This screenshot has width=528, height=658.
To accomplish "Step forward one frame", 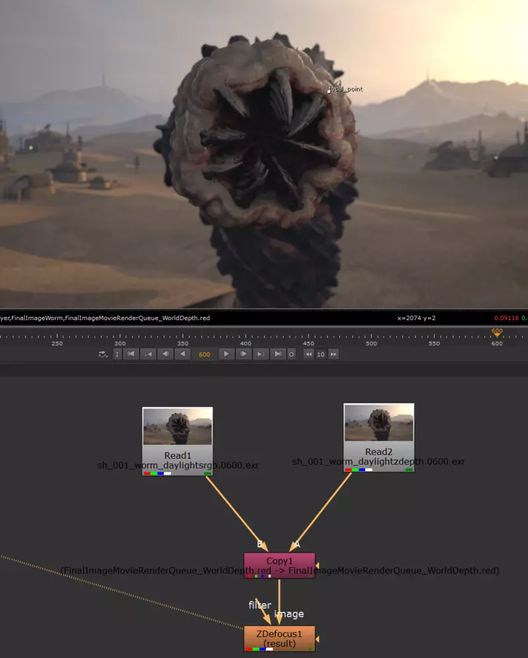I will (244, 354).
